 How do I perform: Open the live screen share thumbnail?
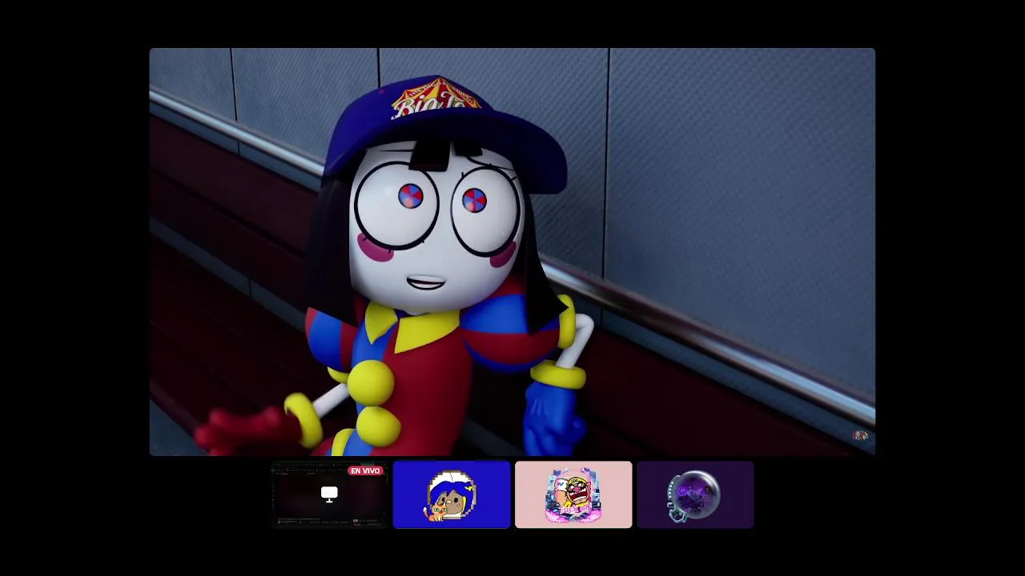(x=329, y=494)
